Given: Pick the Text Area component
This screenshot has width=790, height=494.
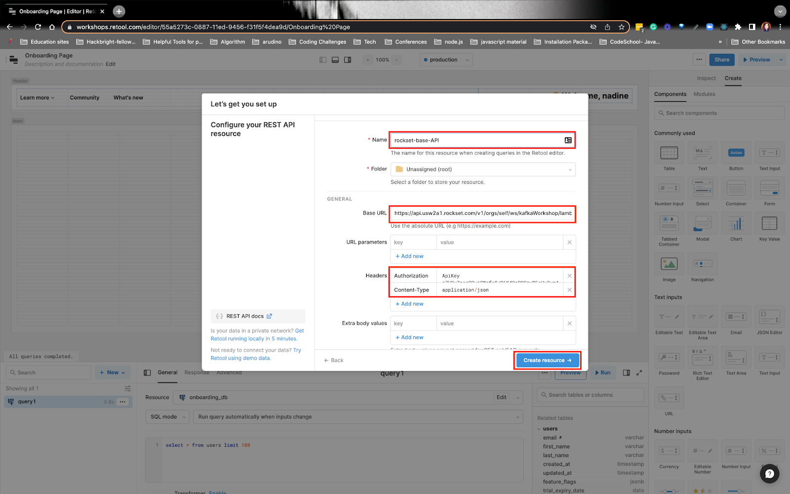Looking at the screenshot, I should click(x=736, y=358).
